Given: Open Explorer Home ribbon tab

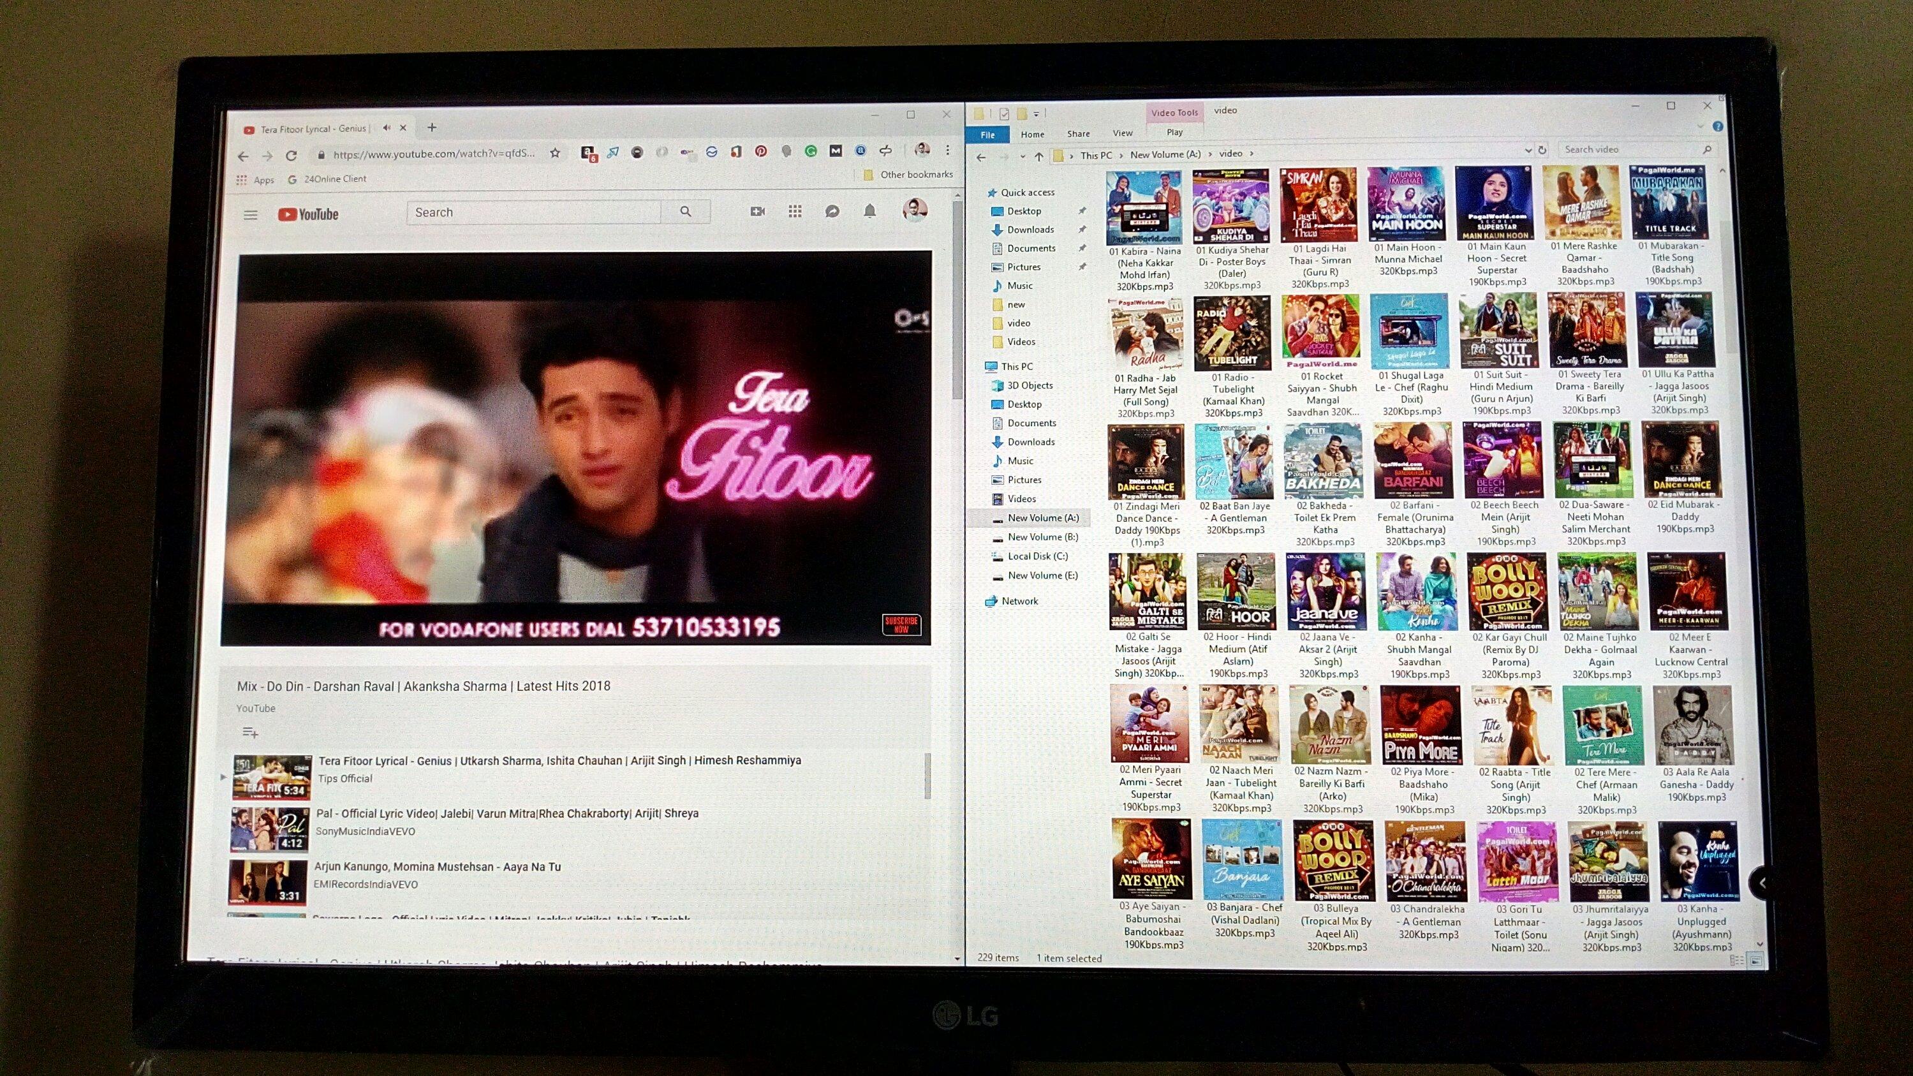Looking at the screenshot, I should point(1032,135).
